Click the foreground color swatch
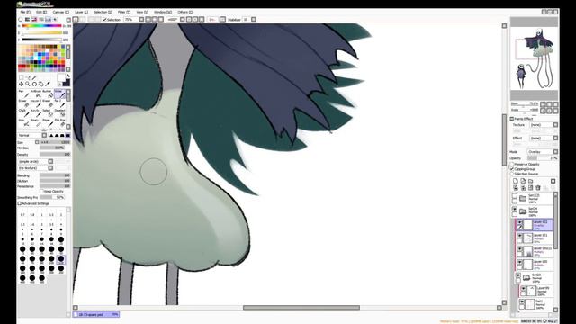Viewport: 576px width, 324px height. click(x=60, y=78)
